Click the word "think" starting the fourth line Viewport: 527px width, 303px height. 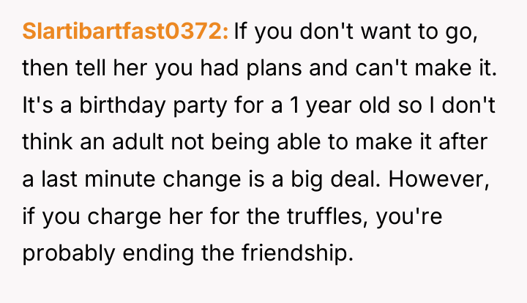click(x=48, y=142)
